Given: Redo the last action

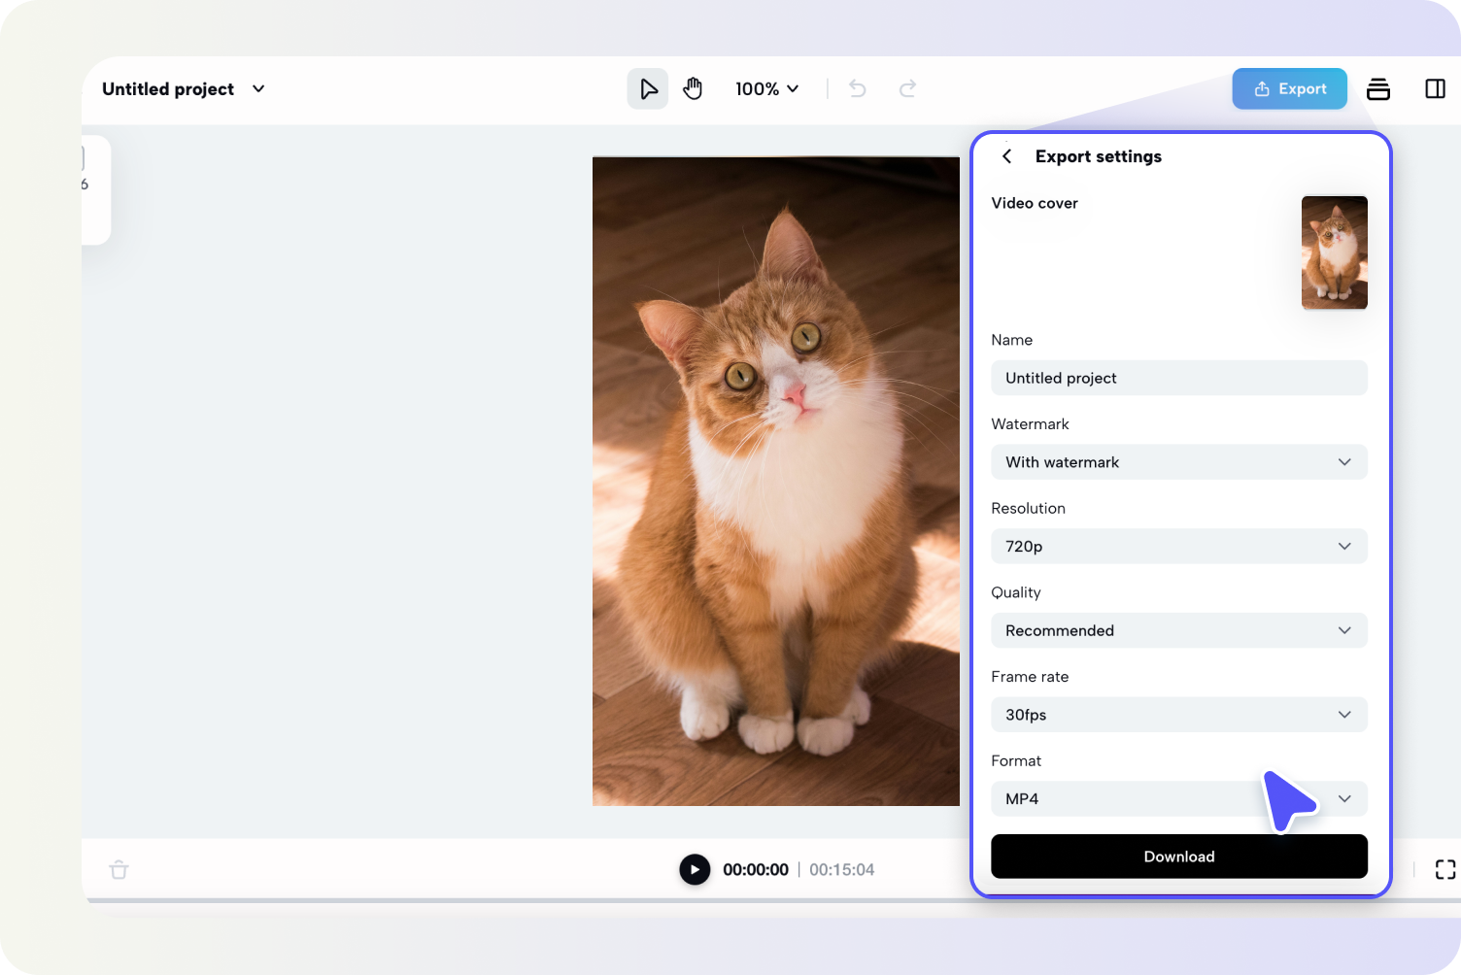Looking at the screenshot, I should tap(907, 88).
